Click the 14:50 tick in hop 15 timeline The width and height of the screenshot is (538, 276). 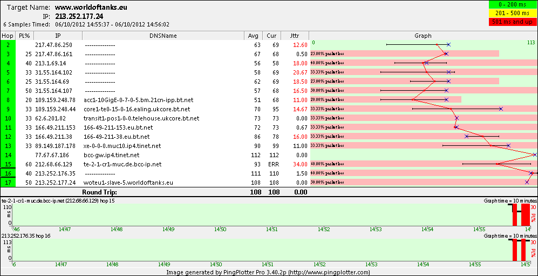(x=220, y=228)
